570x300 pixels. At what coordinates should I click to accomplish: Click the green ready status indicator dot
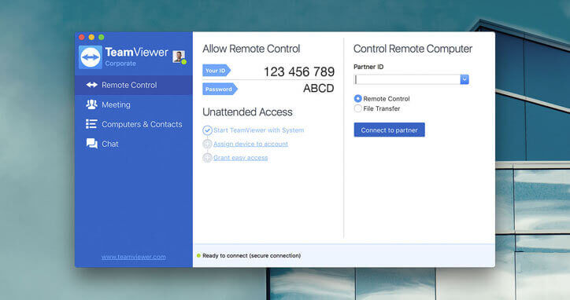point(198,255)
